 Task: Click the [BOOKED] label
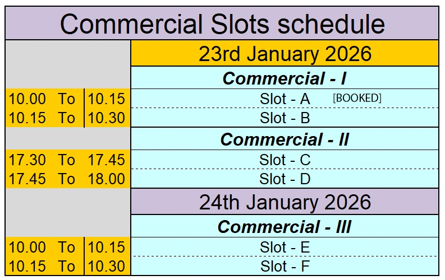pyautogui.click(x=357, y=98)
